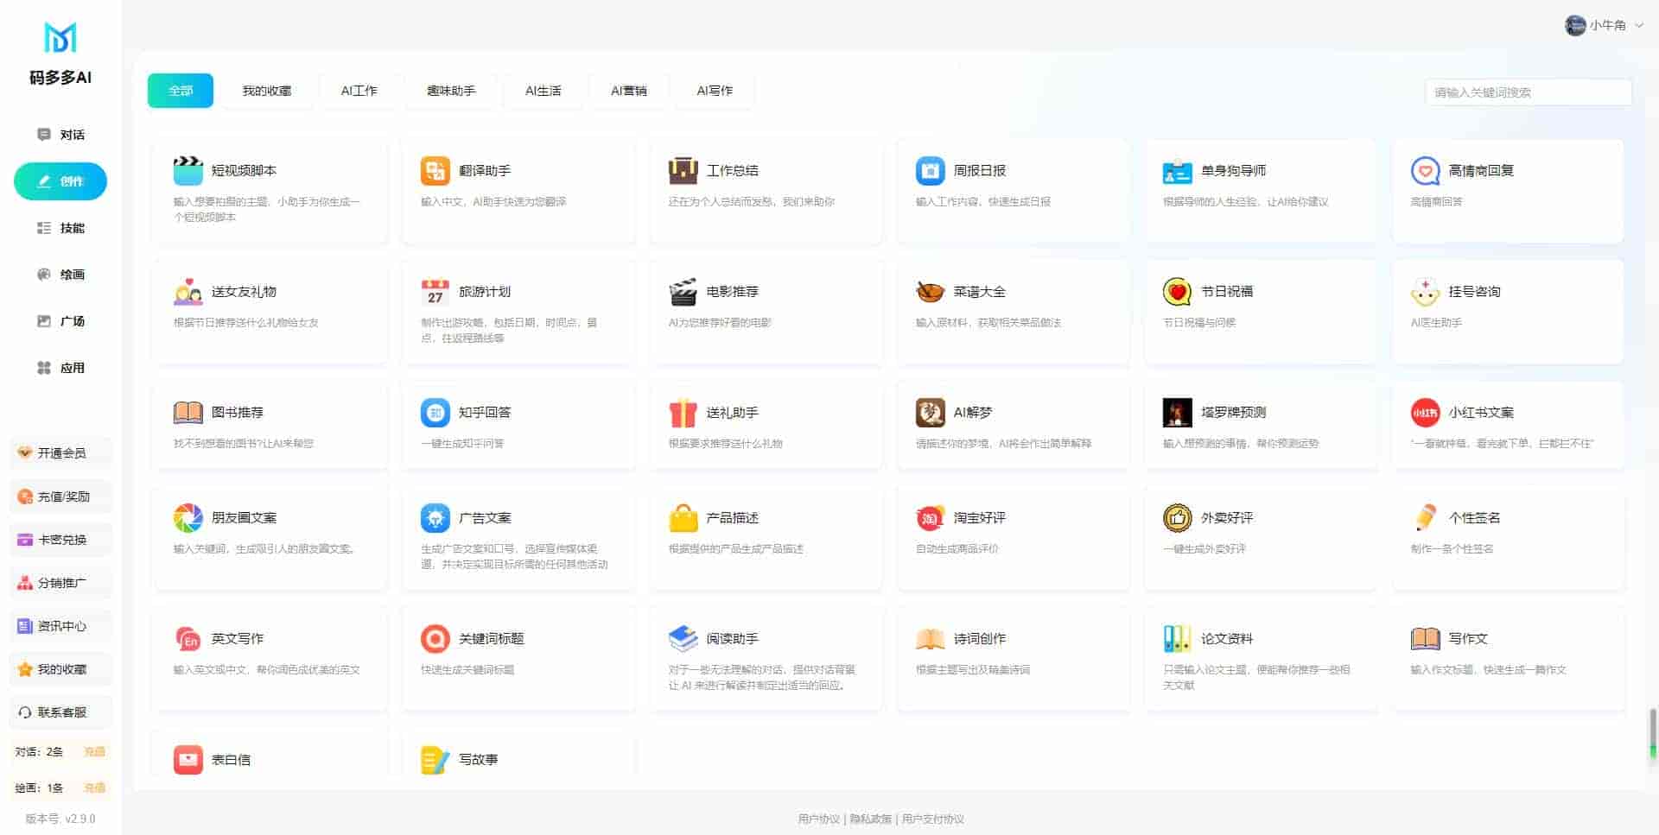1659x835 pixels.
Task: Open the 小红书文案 red icon
Action: pyautogui.click(x=1425, y=412)
